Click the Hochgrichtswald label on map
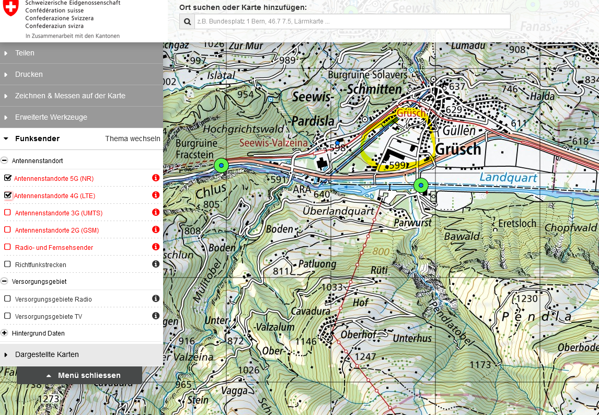This screenshot has height=415, width=599. (x=244, y=129)
